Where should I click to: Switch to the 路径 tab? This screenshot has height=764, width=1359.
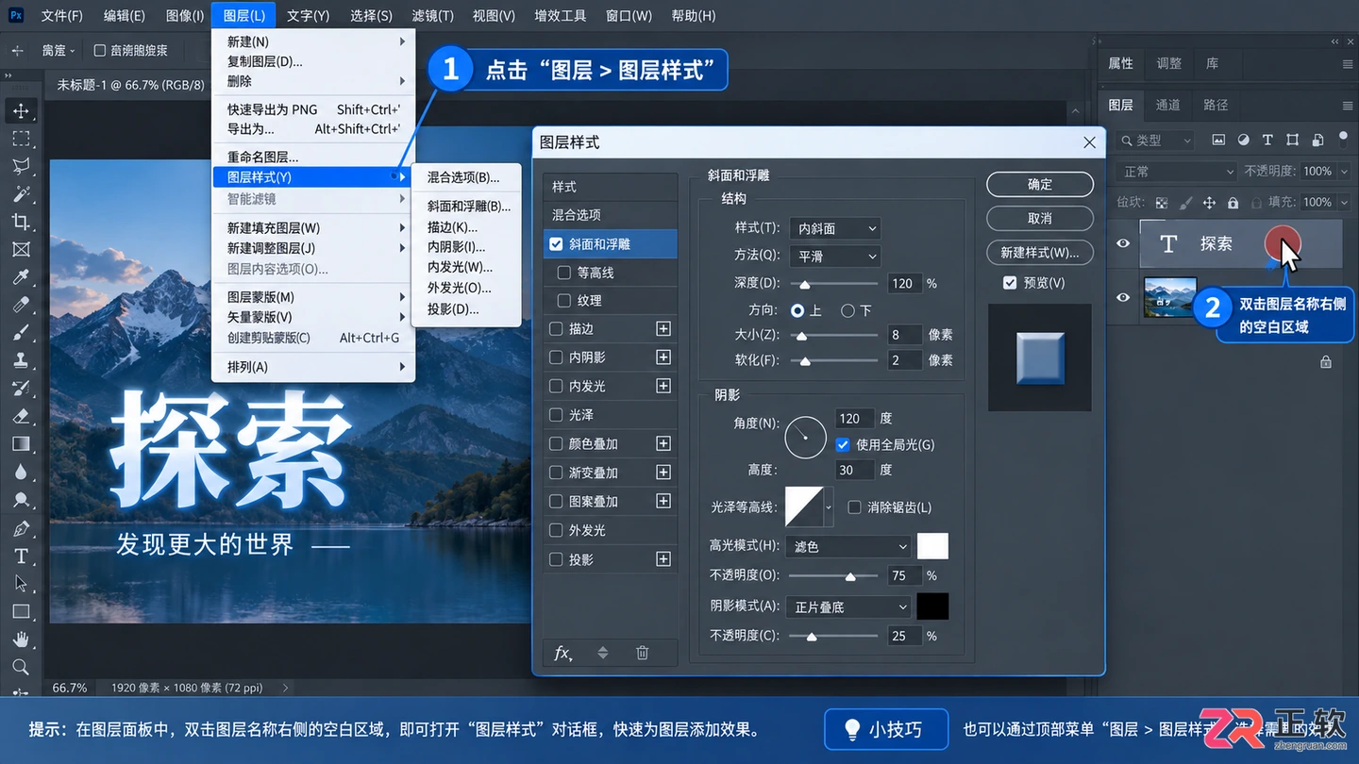1216,105
